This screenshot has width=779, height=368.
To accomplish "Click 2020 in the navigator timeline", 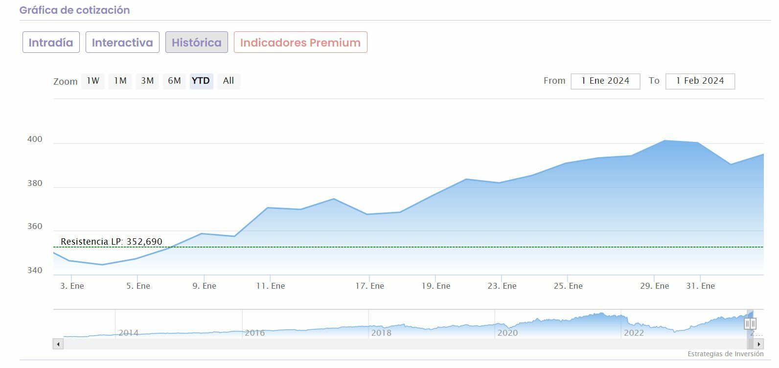I will [x=507, y=333].
